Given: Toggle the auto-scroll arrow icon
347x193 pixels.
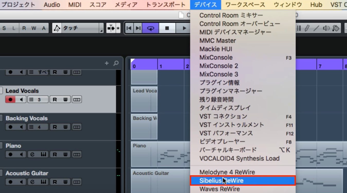Looking at the screenshot, I should pos(111,28).
